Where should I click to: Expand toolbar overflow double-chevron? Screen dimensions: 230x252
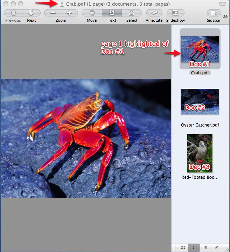click(225, 16)
